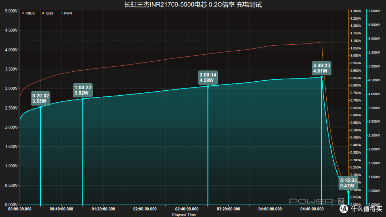The width and height of the screenshot is (386, 217).
Task: Click the 2.000V voltage axis label
Action: click(x=11, y=127)
